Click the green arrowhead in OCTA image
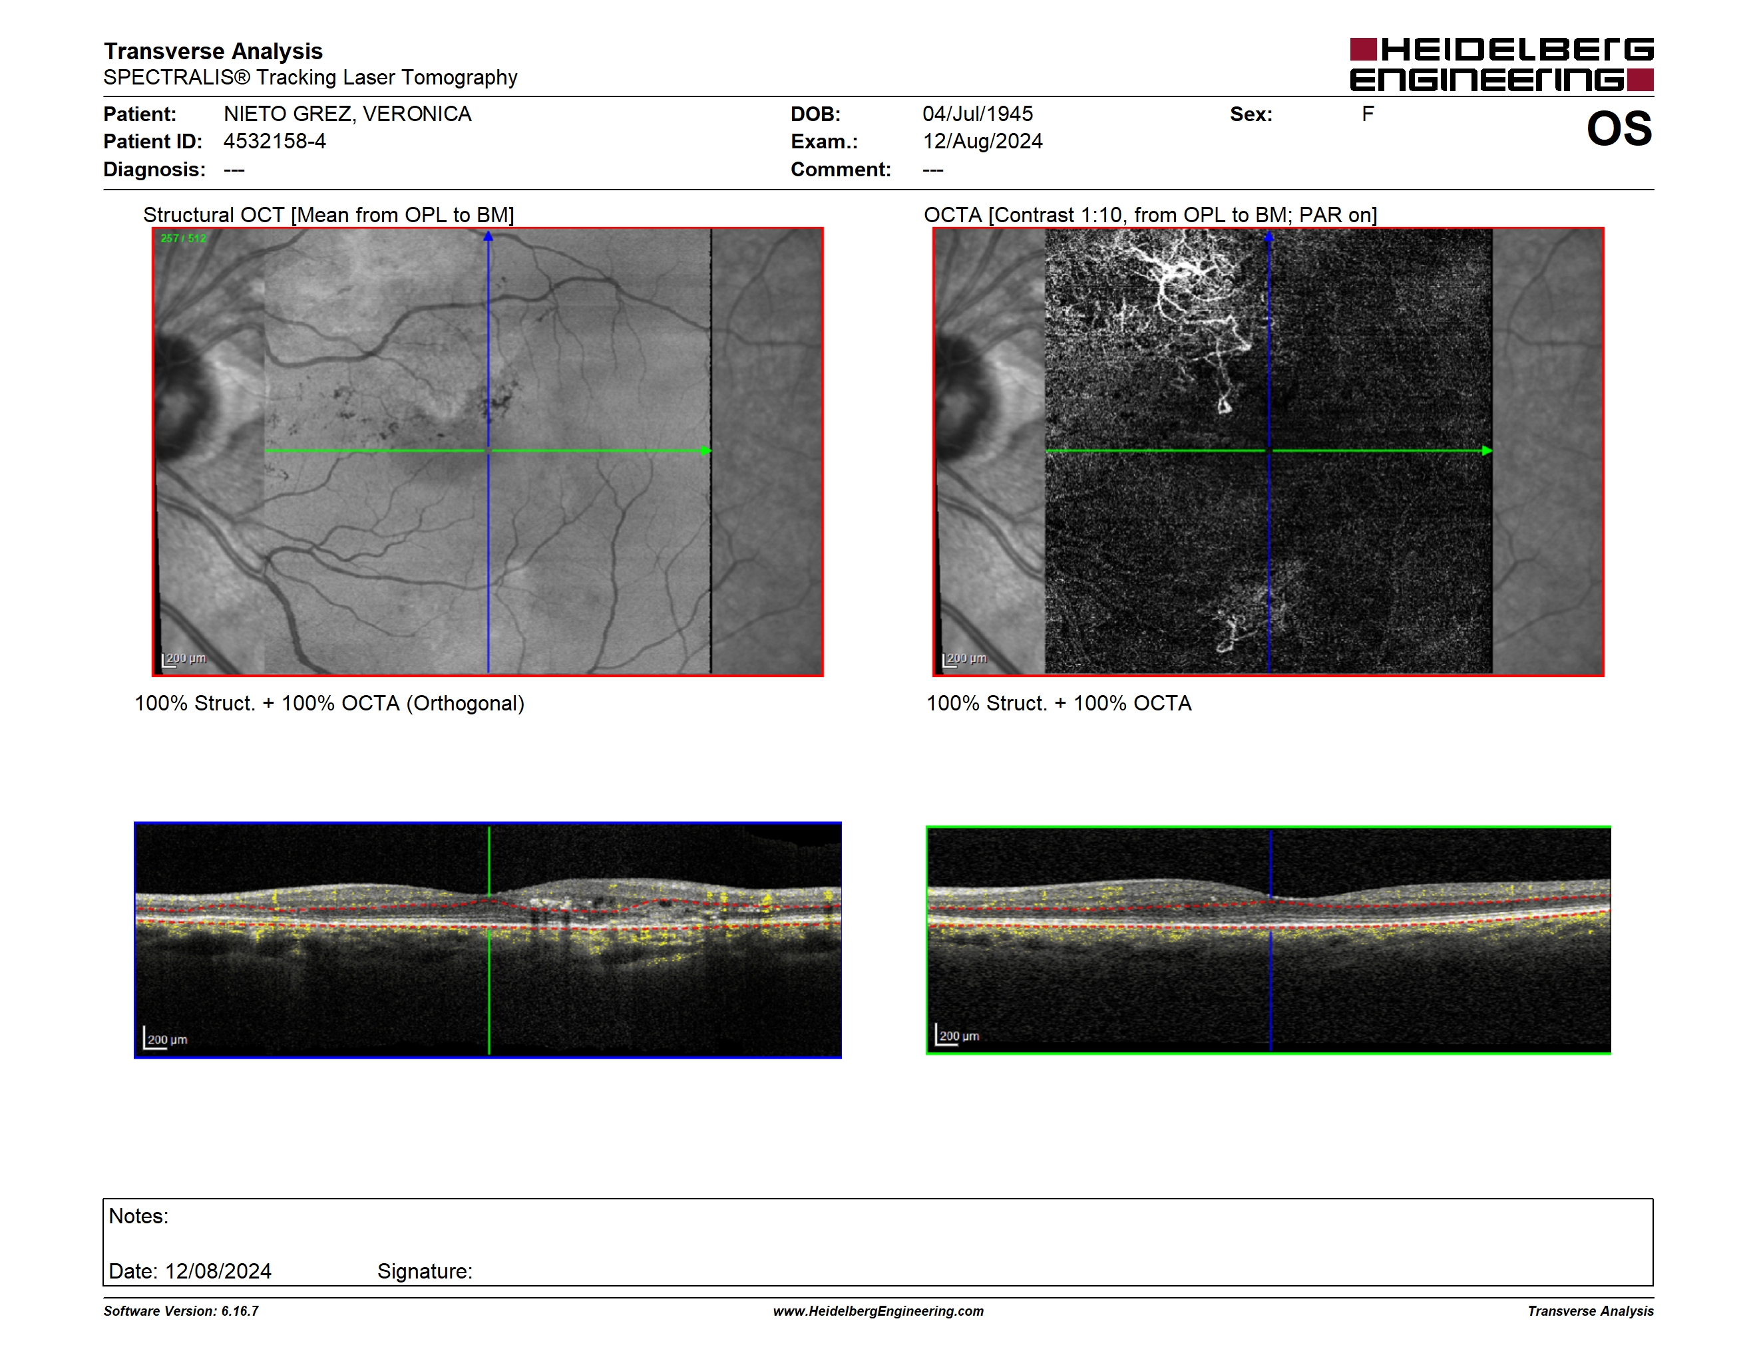Screen dimensions: 1757x1357 (1487, 451)
